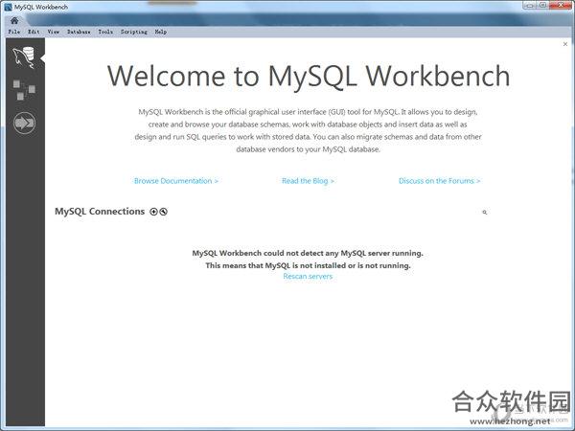This screenshot has width=575, height=431.
Task: Open the Models view sidebar icon
Action: coord(24,90)
